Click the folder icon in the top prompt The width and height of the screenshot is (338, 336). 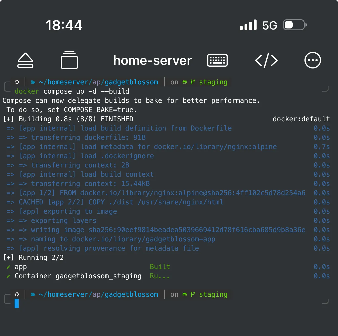(x=33, y=82)
